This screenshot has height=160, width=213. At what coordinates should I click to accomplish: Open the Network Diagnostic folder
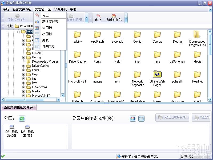[x=137, y=79]
